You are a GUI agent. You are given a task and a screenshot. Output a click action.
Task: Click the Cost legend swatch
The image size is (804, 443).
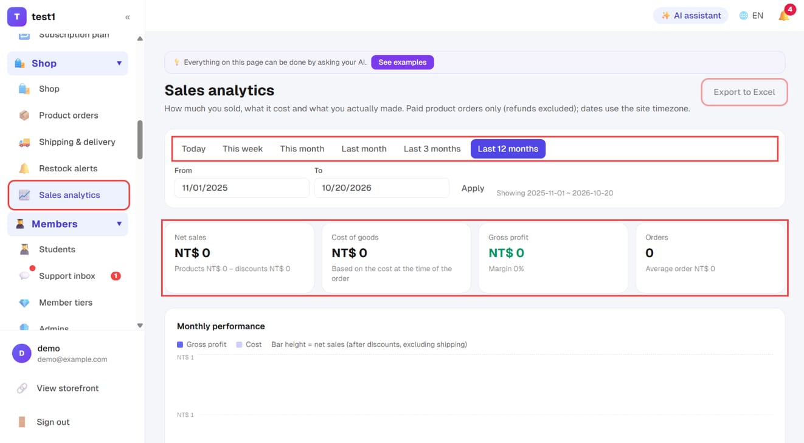[240, 345]
